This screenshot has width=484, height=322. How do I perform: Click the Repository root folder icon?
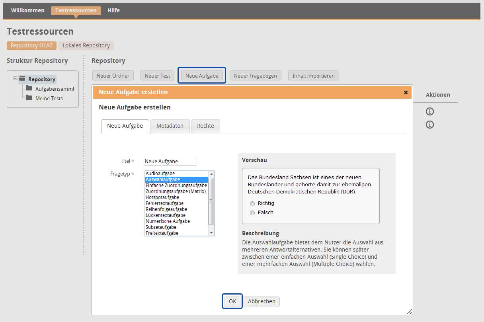click(x=22, y=79)
